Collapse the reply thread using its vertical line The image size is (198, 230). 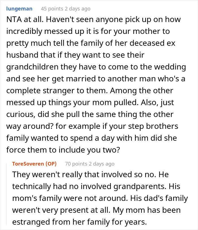point(7,193)
